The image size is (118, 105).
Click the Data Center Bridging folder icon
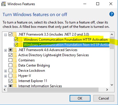click(x=15, y=65)
